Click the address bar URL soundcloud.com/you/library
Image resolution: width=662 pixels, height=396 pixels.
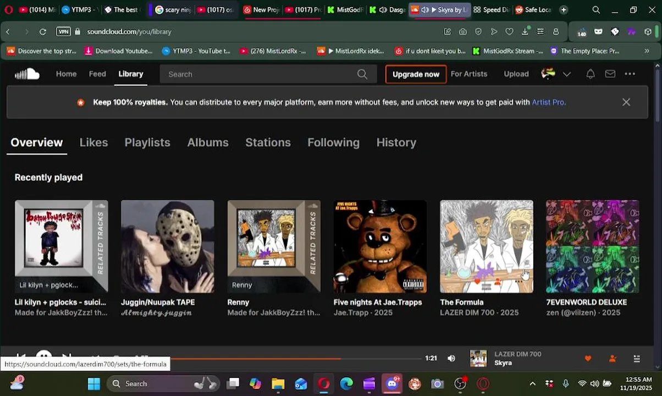[x=129, y=32]
